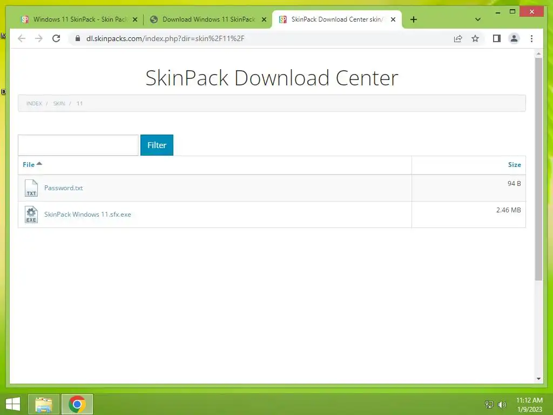Open File Explorer from the taskbar
The width and height of the screenshot is (553, 415).
[43, 404]
